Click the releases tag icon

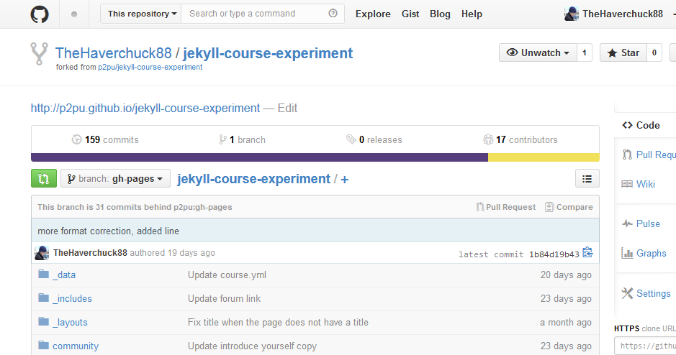tap(351, 139)
